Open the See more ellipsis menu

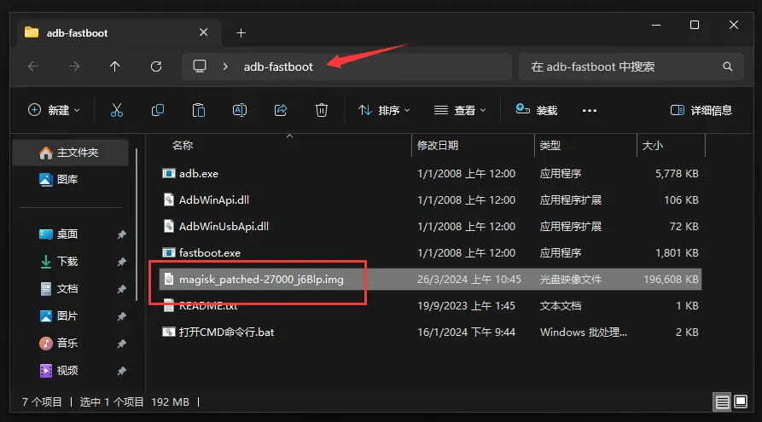coord(590,110)
